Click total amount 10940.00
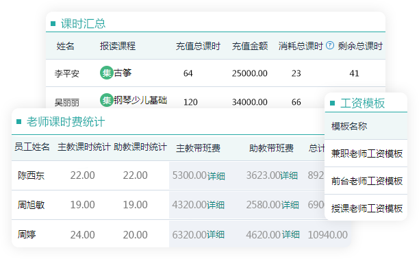The width and height of the screenshot is (419, 259). pos(328,235)
